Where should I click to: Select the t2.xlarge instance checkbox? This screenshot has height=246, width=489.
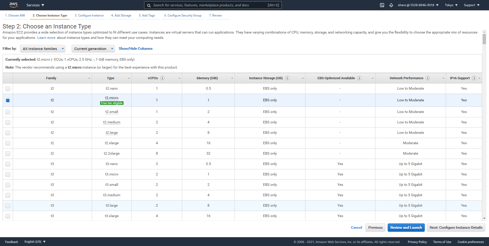click(8, 143)
